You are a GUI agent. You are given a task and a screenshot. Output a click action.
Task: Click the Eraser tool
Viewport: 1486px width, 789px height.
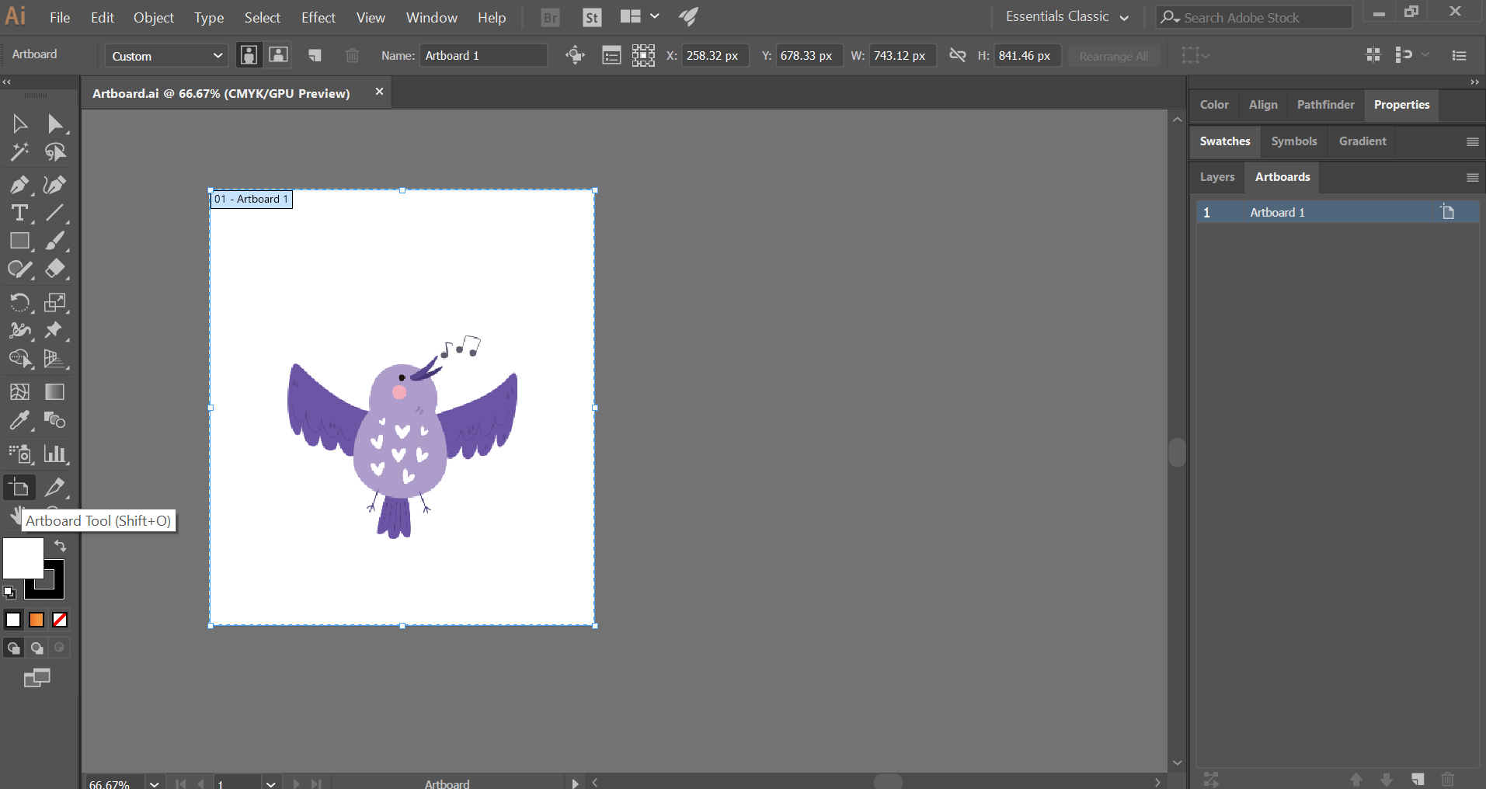tap(54, 269)
